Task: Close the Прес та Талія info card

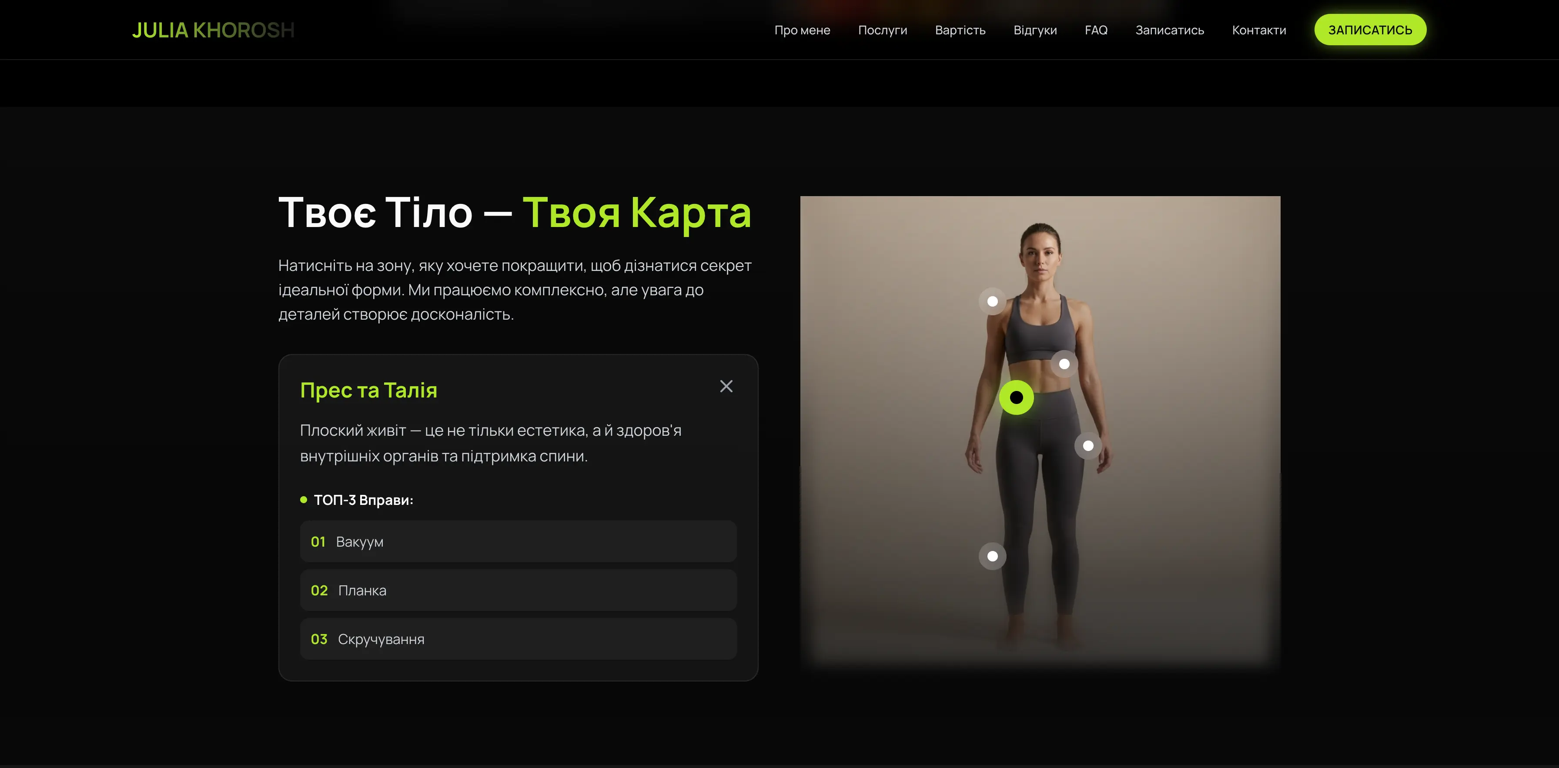Action: click(726, 386)
